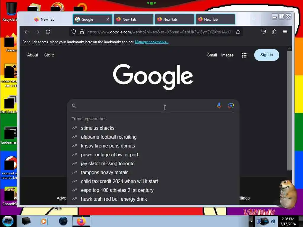Show hidden system tray icons arrow
303x227 pixels.
click(252, 221)
